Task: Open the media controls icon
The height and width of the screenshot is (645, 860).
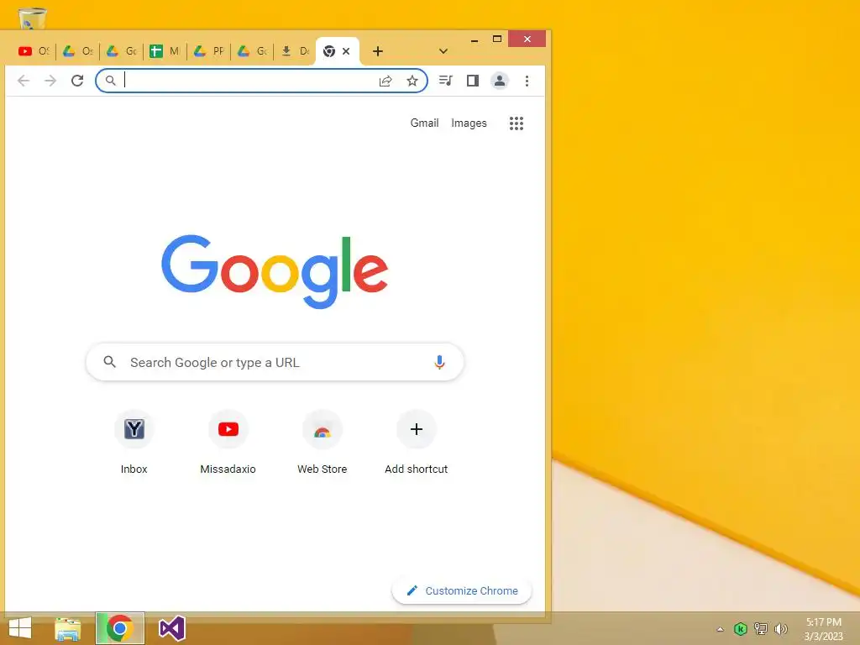Action: pos(446,81)
